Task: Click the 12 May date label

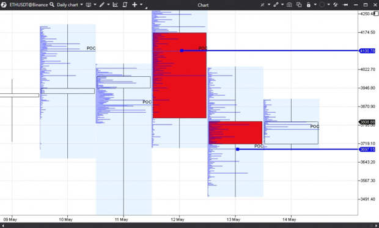Action: pos(177,219)
